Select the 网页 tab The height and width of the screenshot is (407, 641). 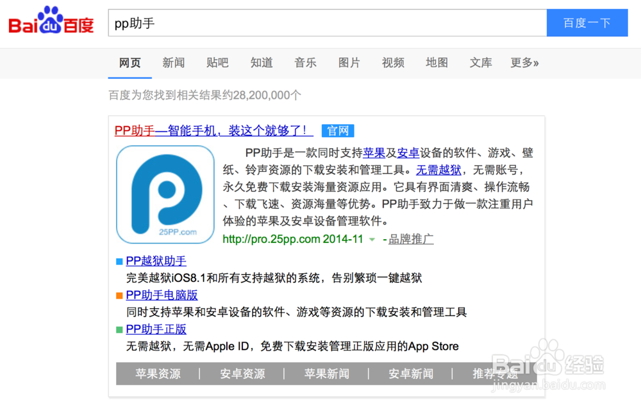pos(130,63)
